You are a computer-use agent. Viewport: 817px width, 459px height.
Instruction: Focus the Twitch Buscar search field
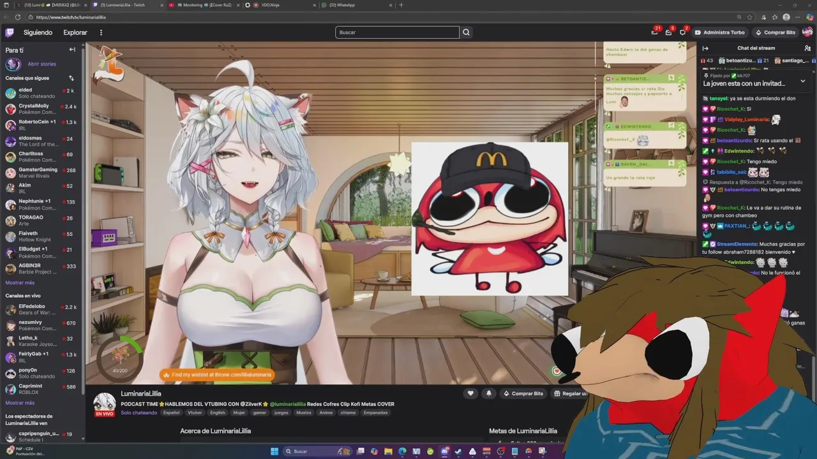click(x=397, y=33)
